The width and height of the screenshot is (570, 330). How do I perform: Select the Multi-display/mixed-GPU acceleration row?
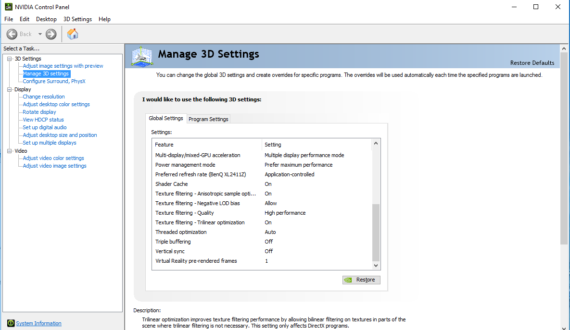click(262, 155)
